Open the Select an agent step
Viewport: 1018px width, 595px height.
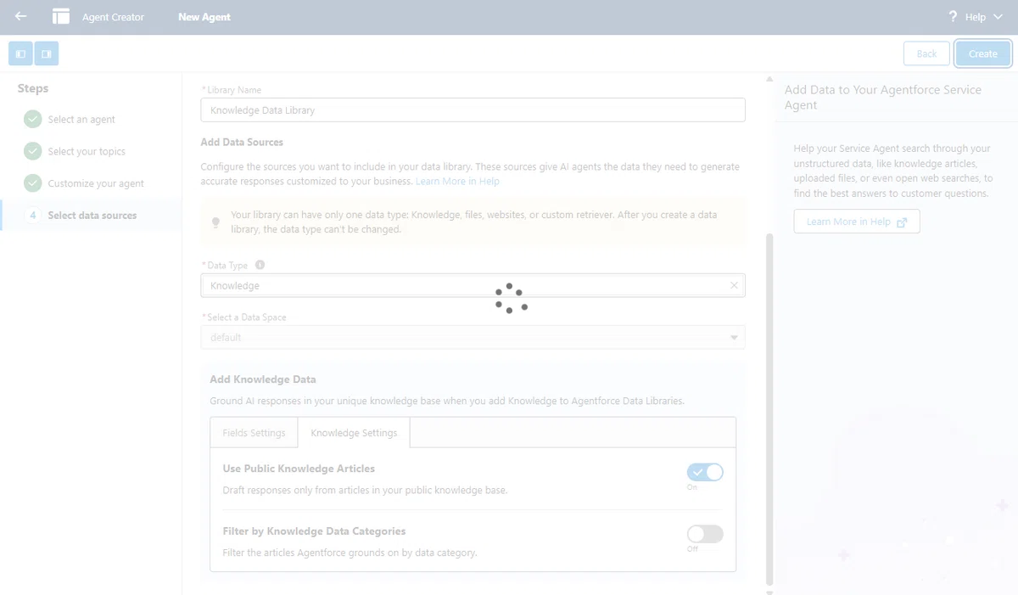coord(81,120)
